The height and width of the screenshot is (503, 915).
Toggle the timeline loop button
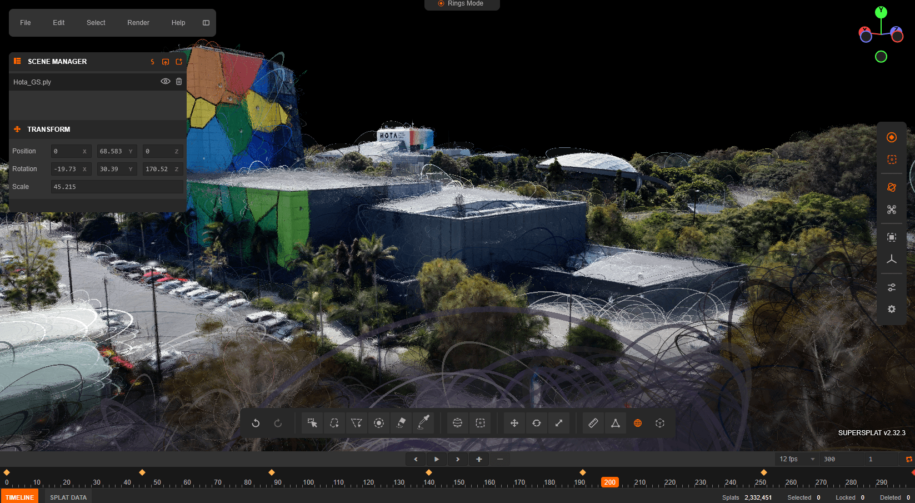click(x=909, y=459)
